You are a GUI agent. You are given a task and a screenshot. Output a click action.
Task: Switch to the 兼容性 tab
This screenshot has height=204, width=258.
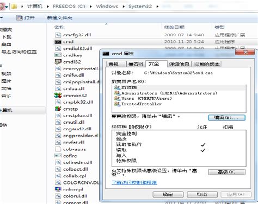(x=136, y=64)
